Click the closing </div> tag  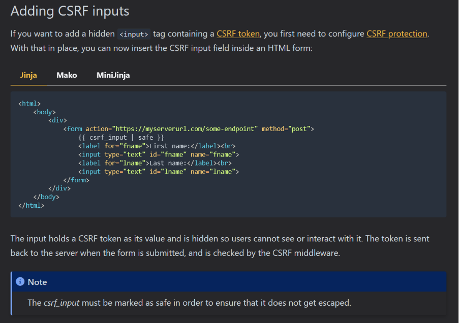tap(59, 188)
